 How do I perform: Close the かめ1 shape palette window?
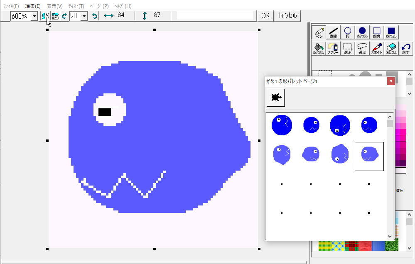(x=391, y=81)
